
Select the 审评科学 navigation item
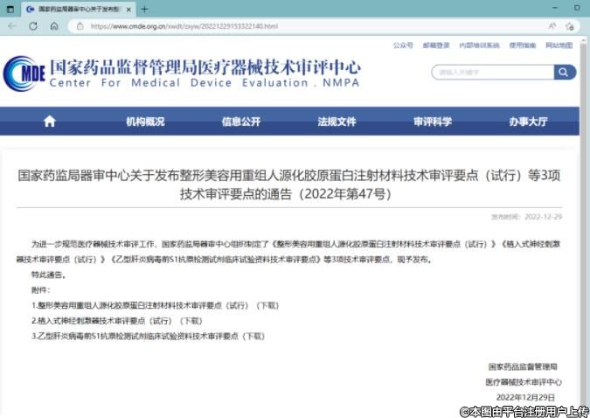coord(433,122)
